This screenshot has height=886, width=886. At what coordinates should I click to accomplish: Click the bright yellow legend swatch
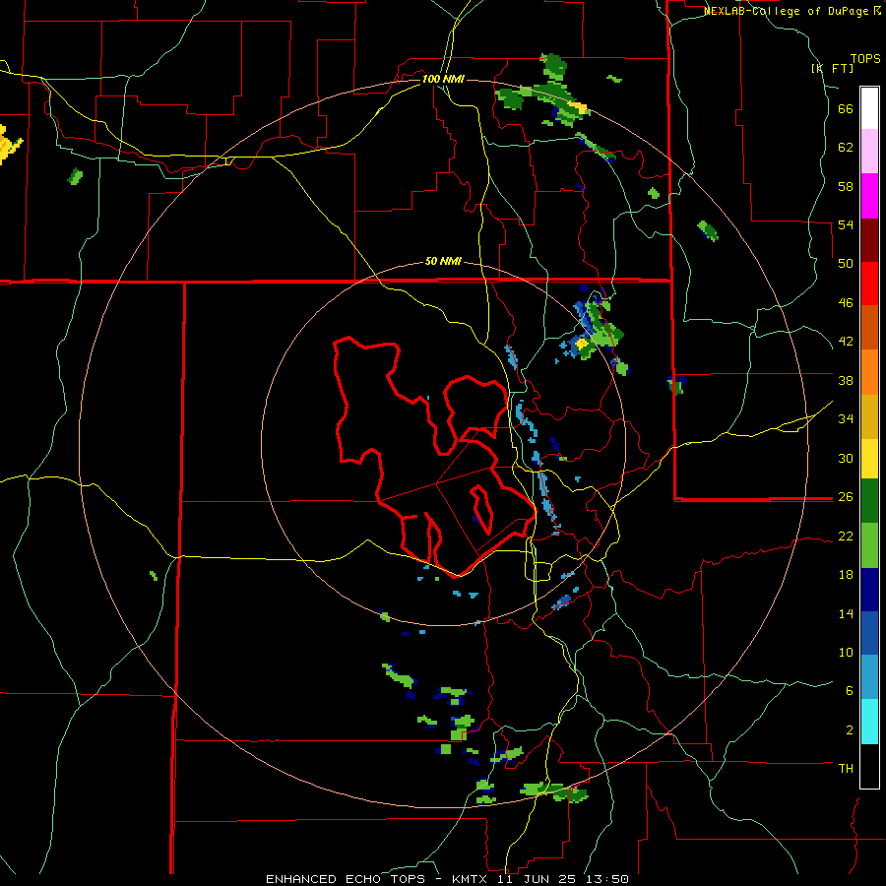click(869, 459)
